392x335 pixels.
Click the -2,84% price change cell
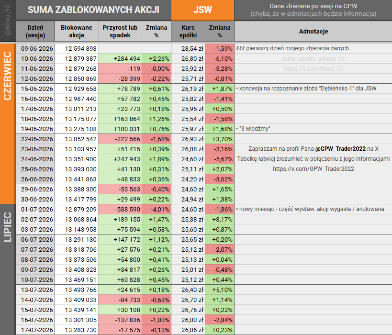(x=220, y=320)
